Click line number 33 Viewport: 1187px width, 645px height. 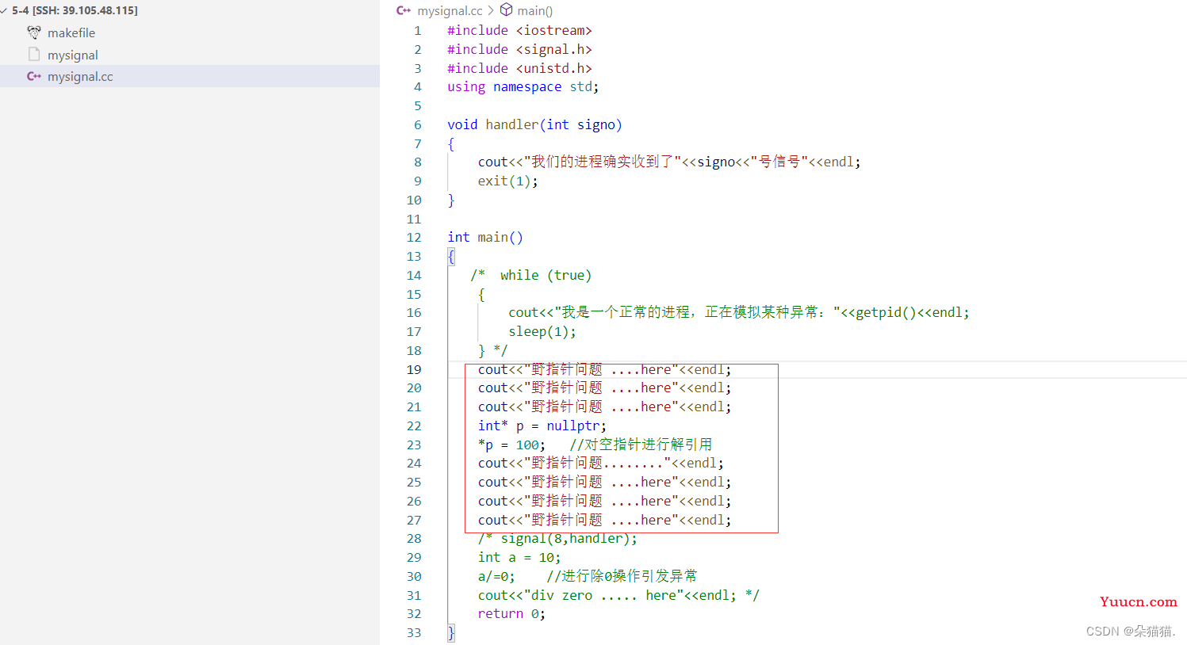(x=414, y=633)
